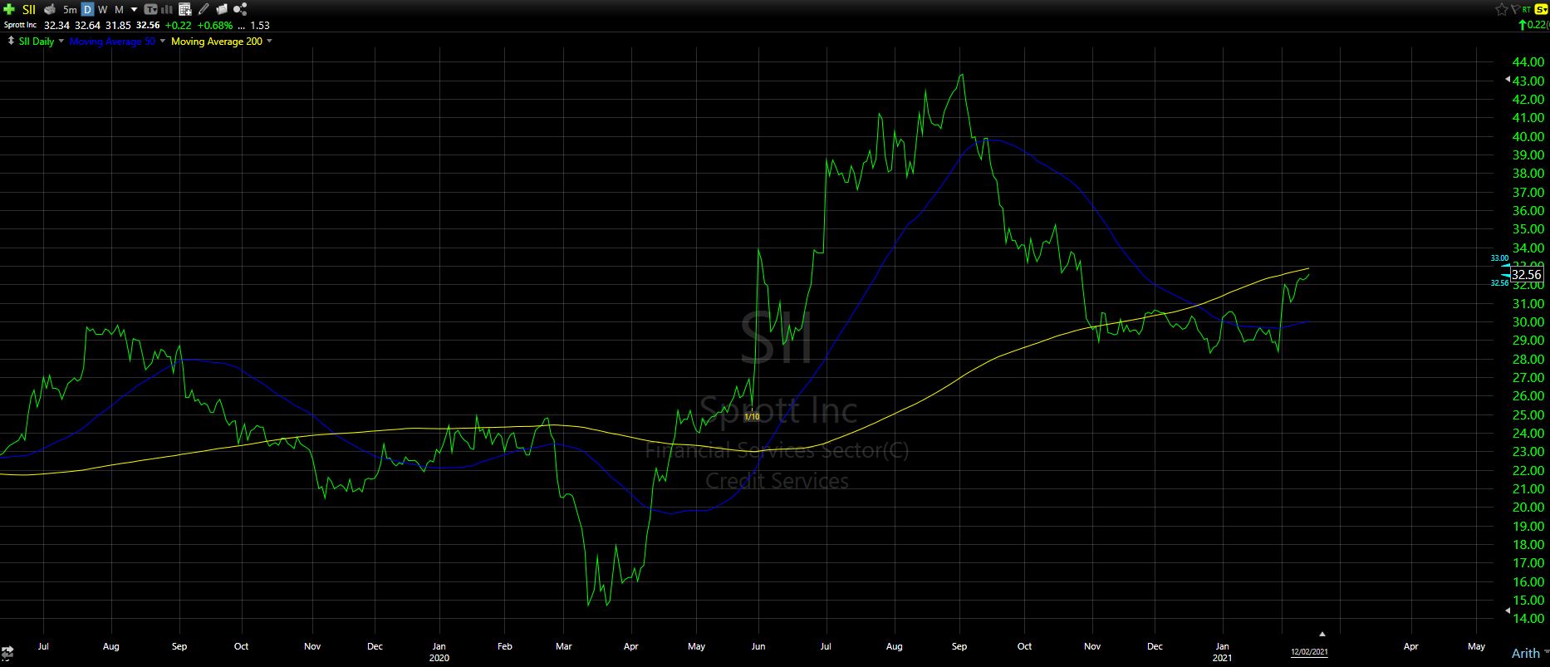Screen dimensions: 1550x667
Task: Click the SII ticker symbol
Action: pyautogui.click(x=29, y=9)
